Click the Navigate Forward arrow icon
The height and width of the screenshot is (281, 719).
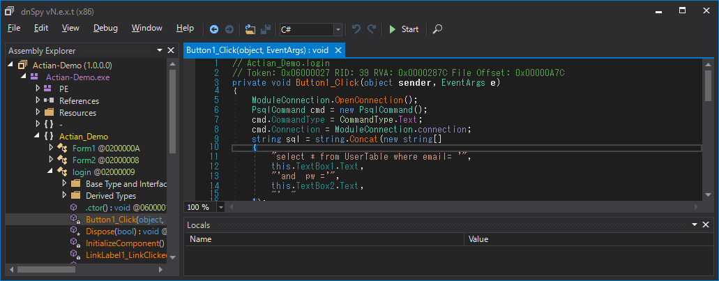(229, 29)
